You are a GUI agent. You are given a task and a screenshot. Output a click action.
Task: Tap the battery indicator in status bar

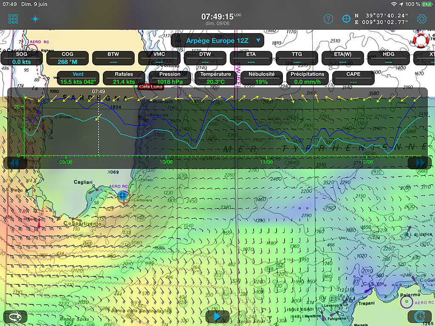click(x=427, y=4)
